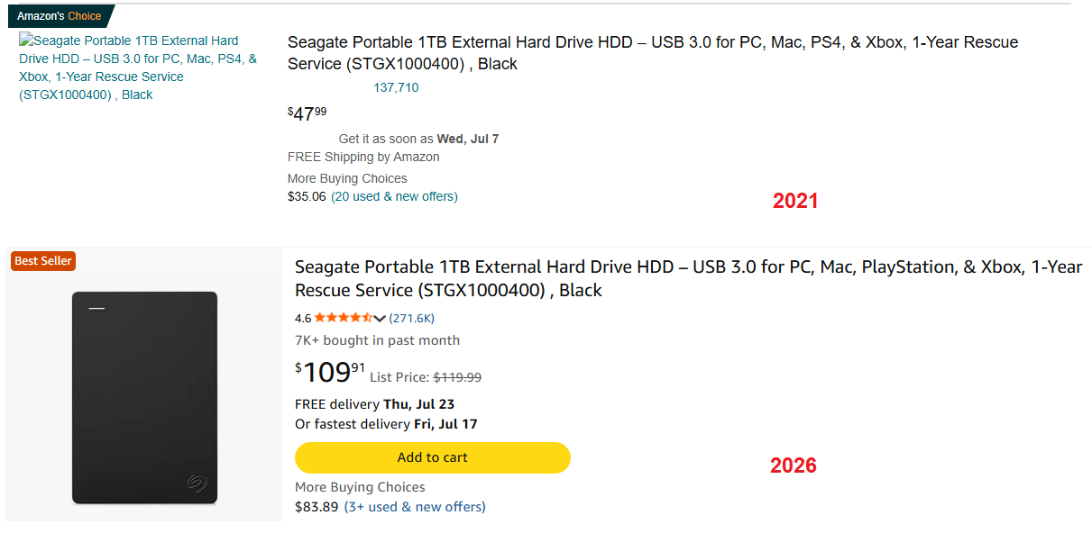Click the Amazon's Choice badge
Screen dimensions: 1092x533
(60, 16)
